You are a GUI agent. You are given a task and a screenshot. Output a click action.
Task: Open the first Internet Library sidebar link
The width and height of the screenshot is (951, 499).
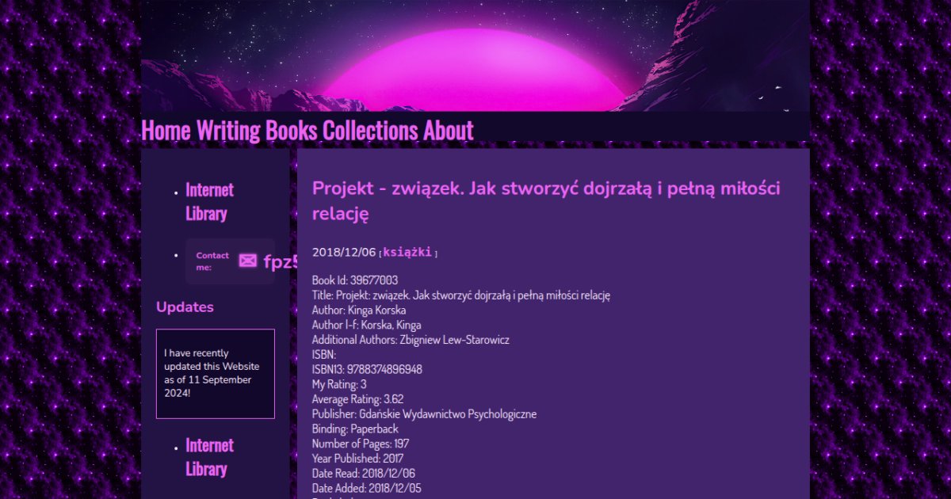pos(209,201)
